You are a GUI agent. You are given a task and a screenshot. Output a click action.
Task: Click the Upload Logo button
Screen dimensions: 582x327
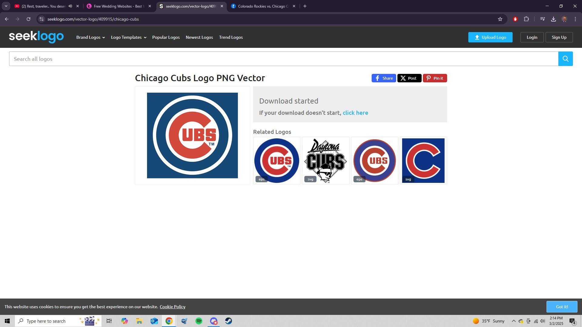click(490, 37)
